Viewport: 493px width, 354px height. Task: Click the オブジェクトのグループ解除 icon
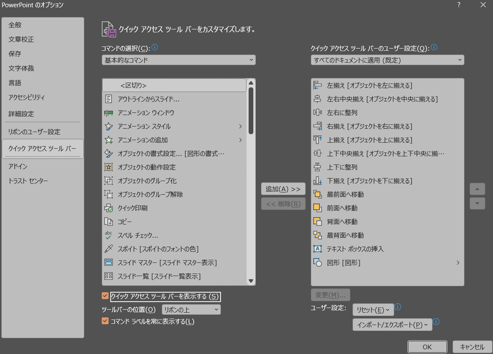pos(108,194)
